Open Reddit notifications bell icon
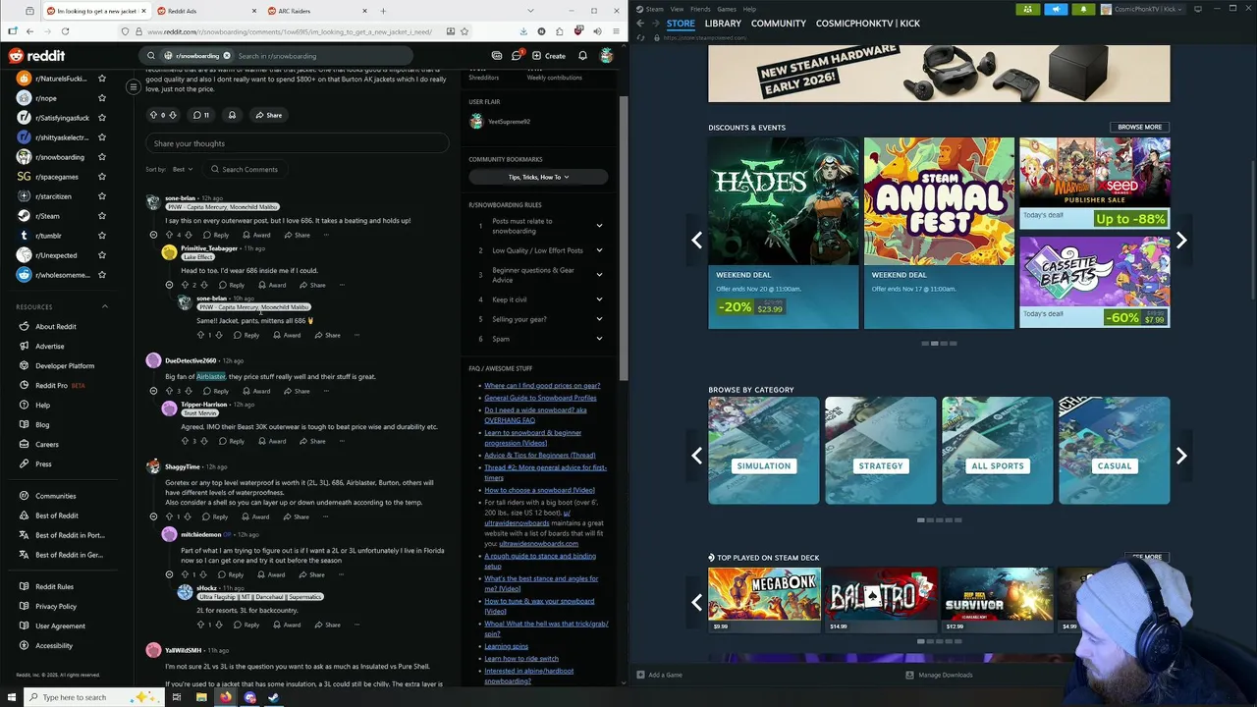 pos(582,56)
